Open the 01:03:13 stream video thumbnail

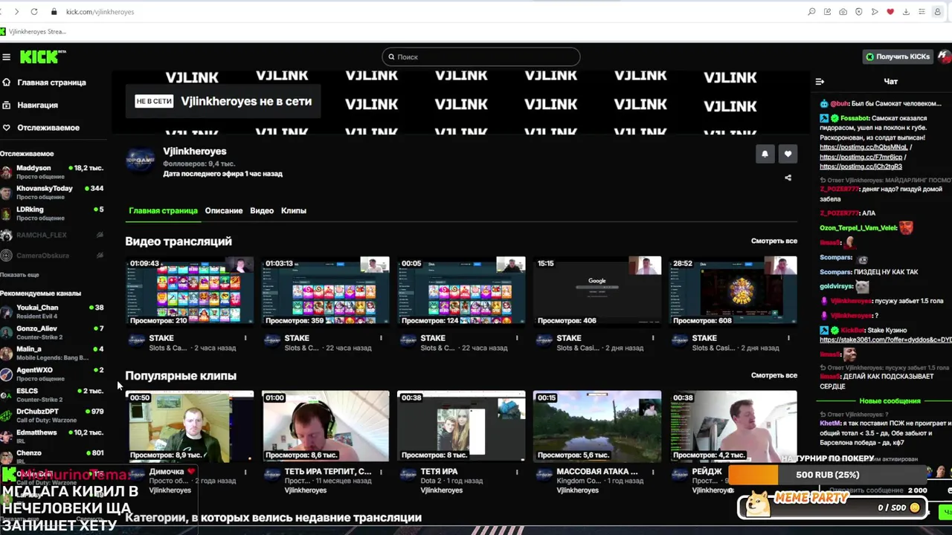pos(326,291)
